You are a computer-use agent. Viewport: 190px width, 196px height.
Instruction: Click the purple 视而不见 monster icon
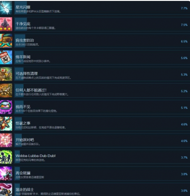[6, 107]
